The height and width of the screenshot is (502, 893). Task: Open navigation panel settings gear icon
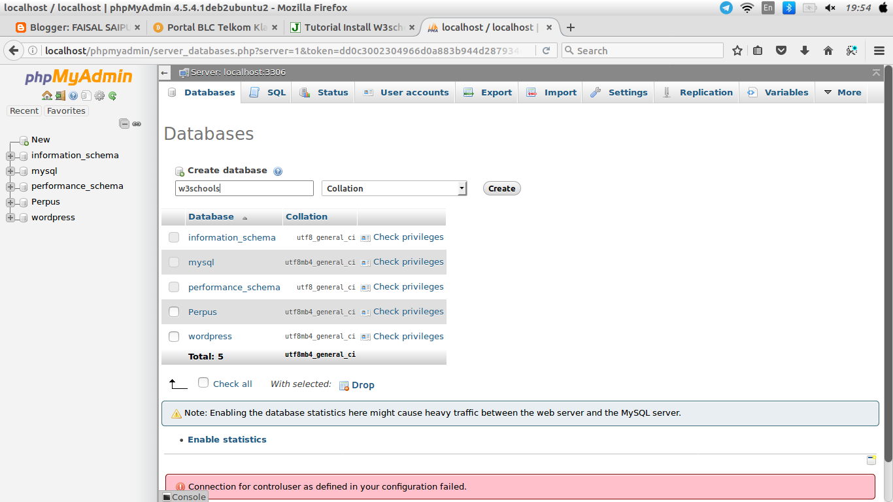click(99, 95)
